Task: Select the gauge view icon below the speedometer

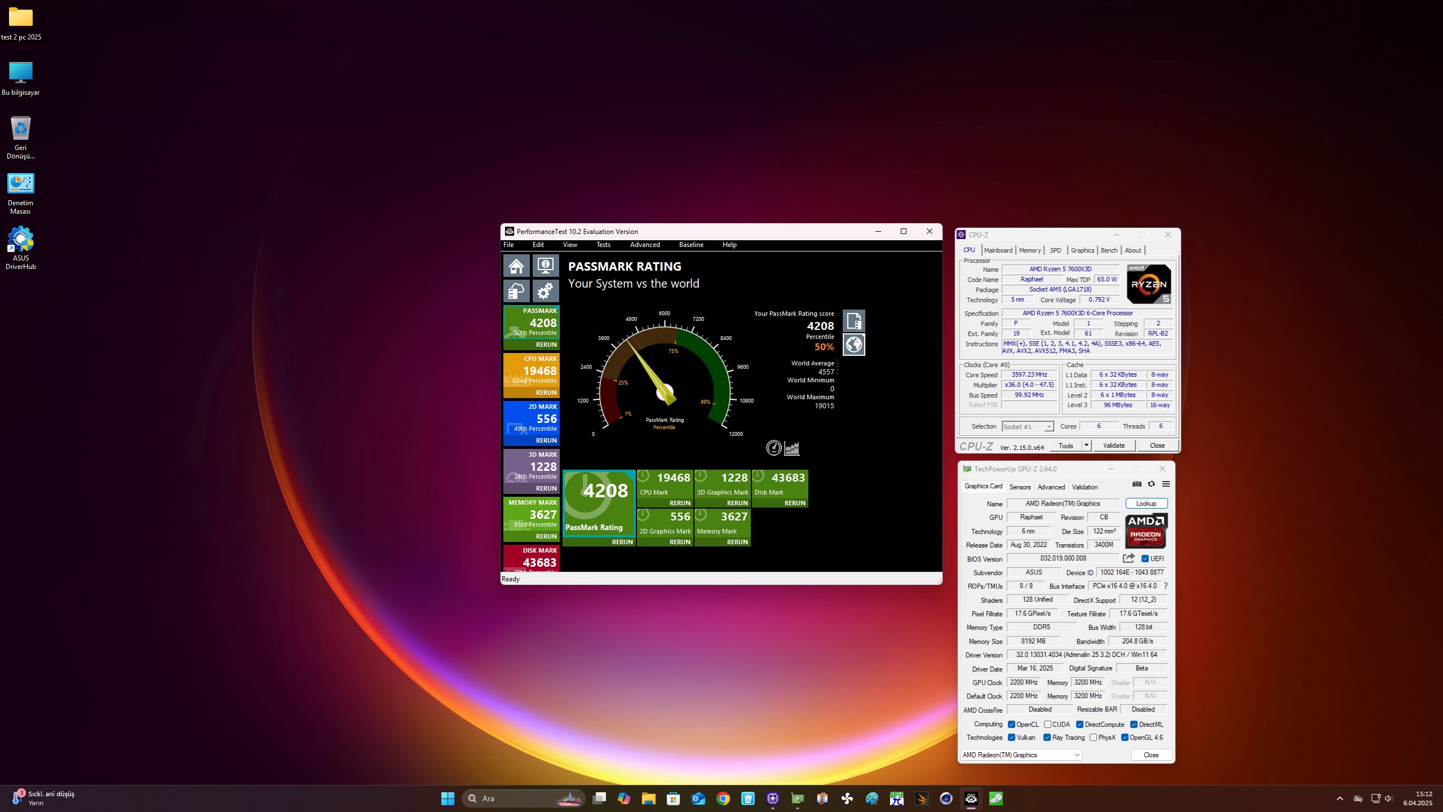Action: tap(774, 448)
